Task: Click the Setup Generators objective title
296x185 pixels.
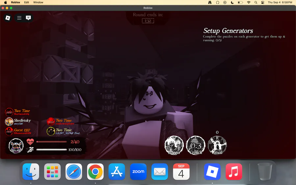Action: coord(228,31)
